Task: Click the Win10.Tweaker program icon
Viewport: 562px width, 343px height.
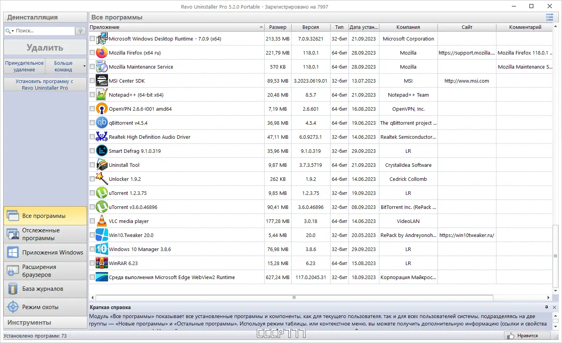Action: pos(102,235)
